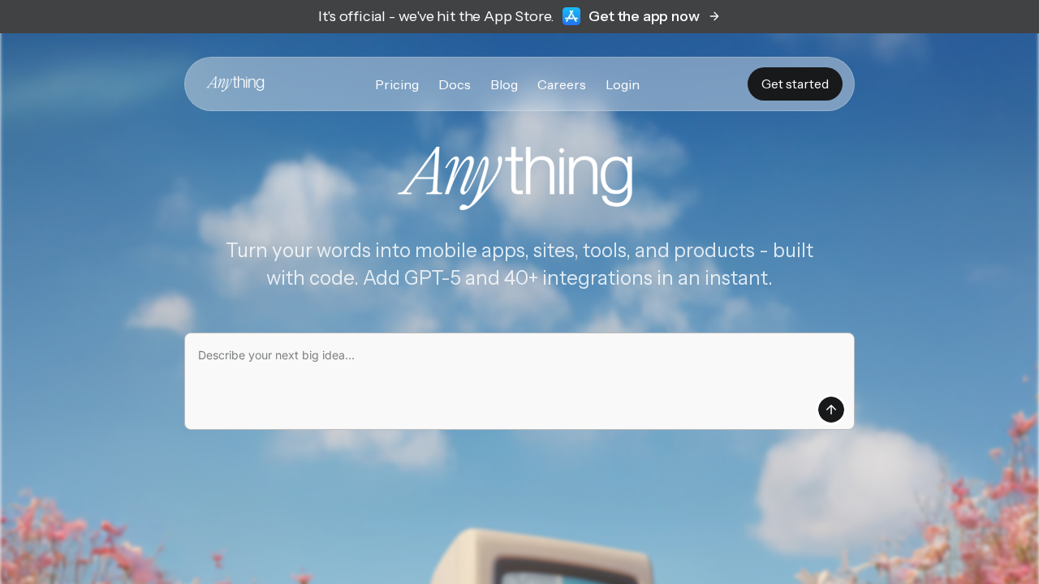Click the large Anything hero logo
This screenshot has width=1039, height=584.
pos(515,177)
